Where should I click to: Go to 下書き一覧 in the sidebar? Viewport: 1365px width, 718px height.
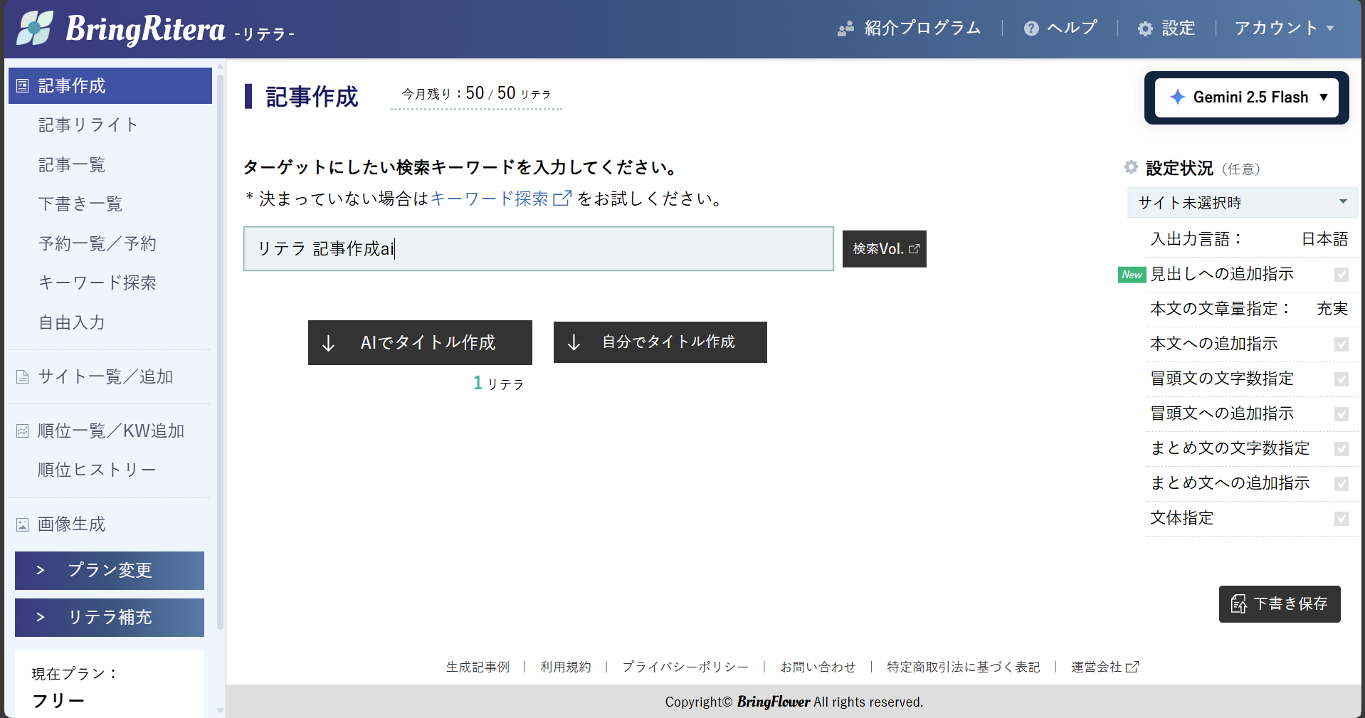click(80, 204)
